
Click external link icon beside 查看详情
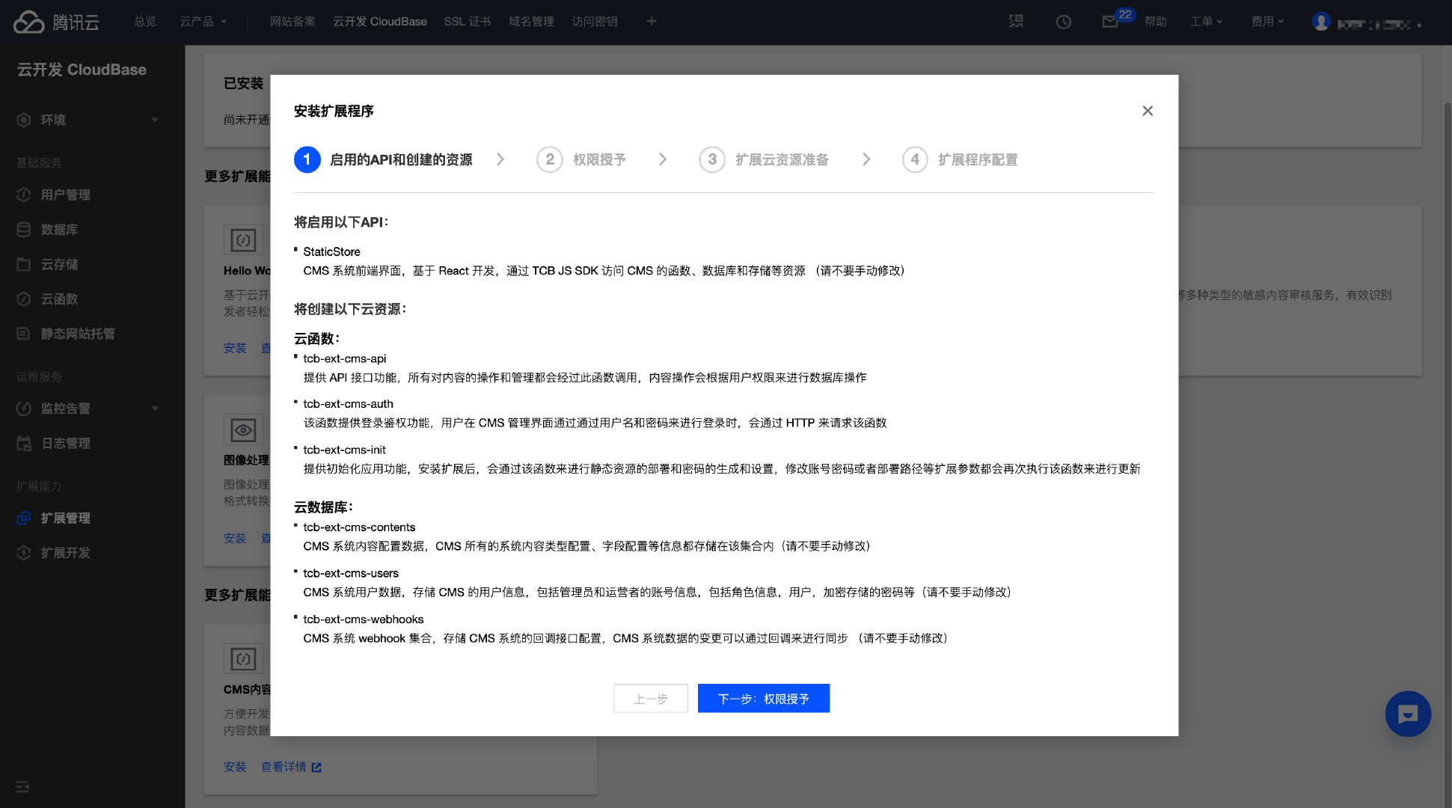[316, 768]
